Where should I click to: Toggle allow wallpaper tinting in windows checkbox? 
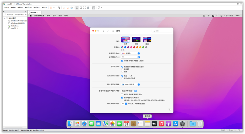(x=122, y=61)
